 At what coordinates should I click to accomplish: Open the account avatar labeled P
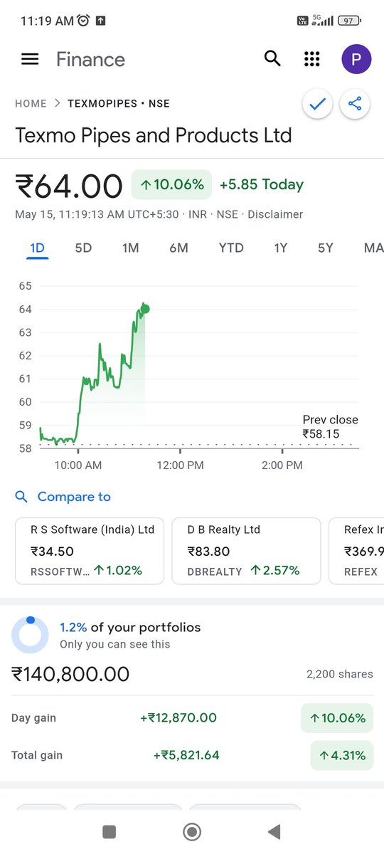point(356,59)
